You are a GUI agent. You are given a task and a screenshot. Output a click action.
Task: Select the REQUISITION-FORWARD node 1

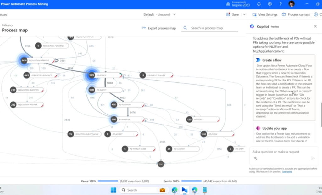point(52,46)
